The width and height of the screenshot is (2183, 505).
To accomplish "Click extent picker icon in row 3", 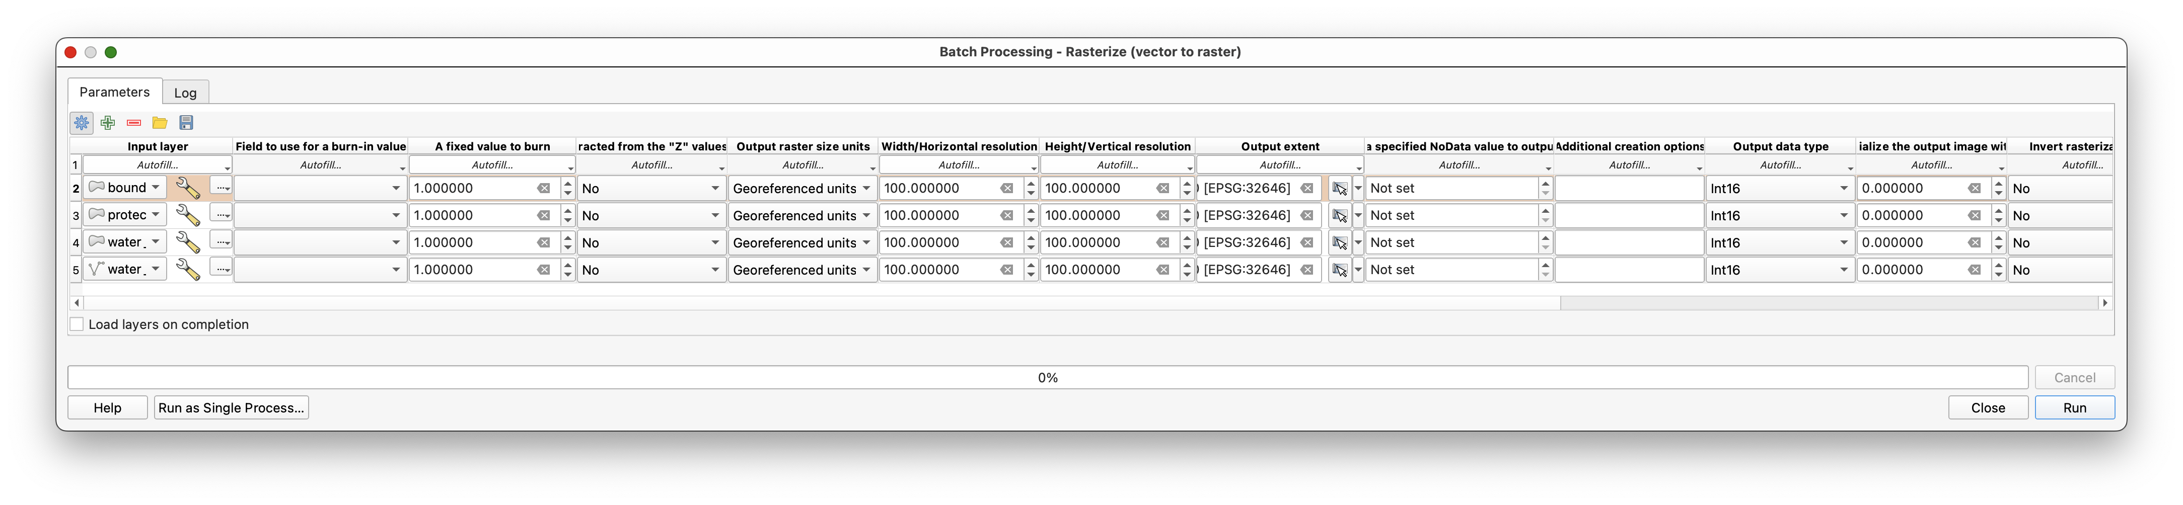I will tap(1339, 215).
